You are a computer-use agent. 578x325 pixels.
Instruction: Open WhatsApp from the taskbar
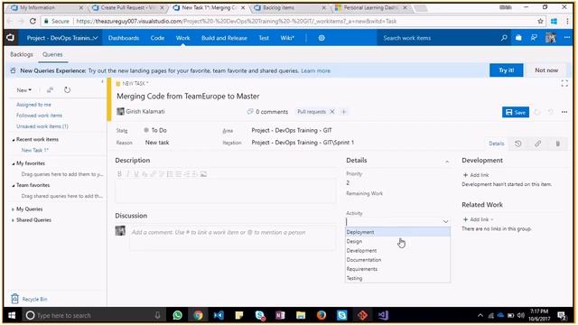pos(178,315)
